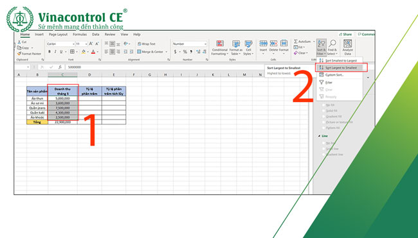Toggle Bold formatting
Viewport: 418px width, 238px height.
coord(50,51)
